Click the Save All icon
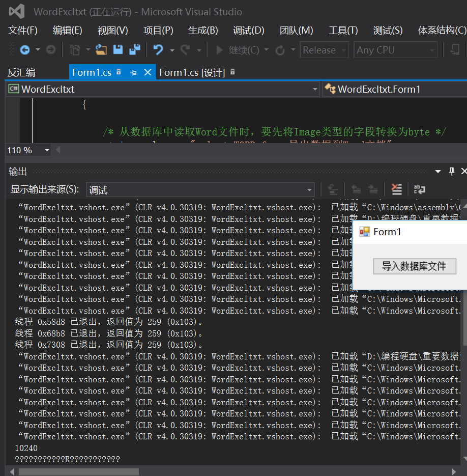The image size is (467, 476). tap(135, 49)
